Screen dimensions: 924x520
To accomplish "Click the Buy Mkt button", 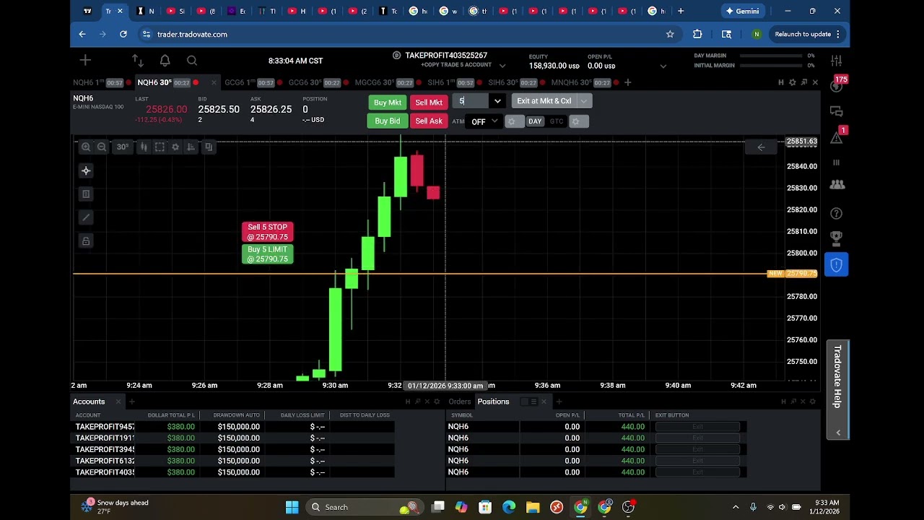I will (x=388, y=103).
